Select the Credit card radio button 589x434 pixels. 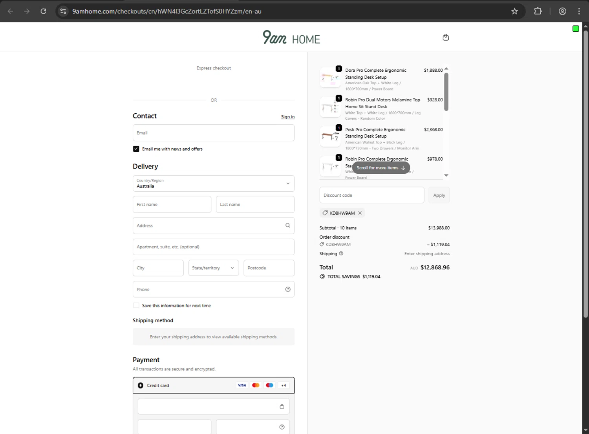[x=141, y=385]
